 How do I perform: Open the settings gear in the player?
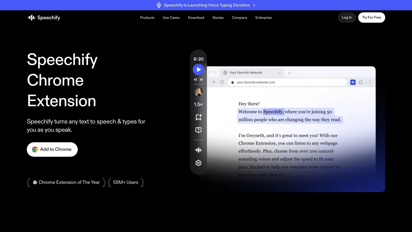tap(198, 163)
